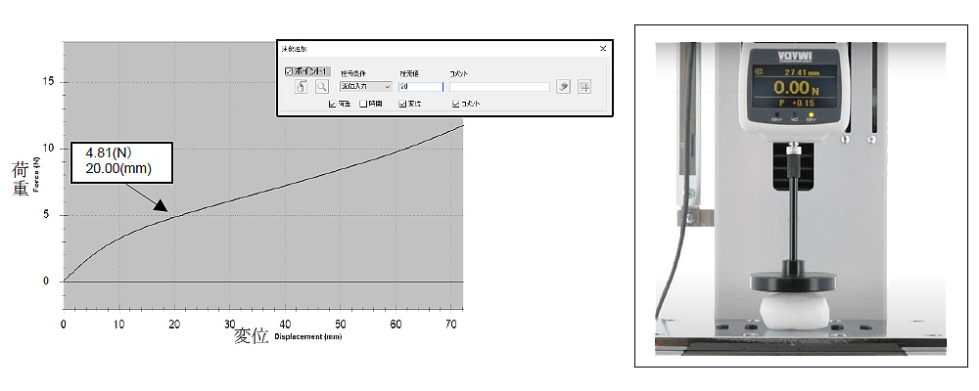Close the point dialog window
This screenshot has width=979, height=391.
pyautogui.click(x=602, y=48)
